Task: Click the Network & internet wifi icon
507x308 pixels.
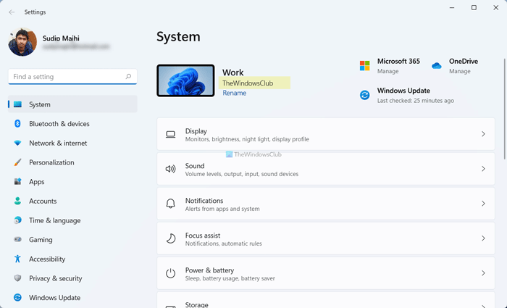Action: (x=17, y=143)
